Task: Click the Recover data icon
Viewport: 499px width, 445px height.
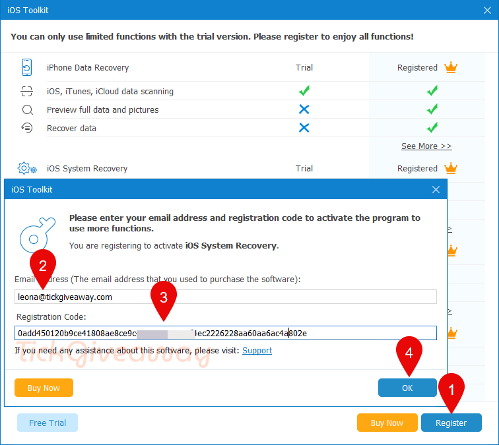Action: coord(26,128)
